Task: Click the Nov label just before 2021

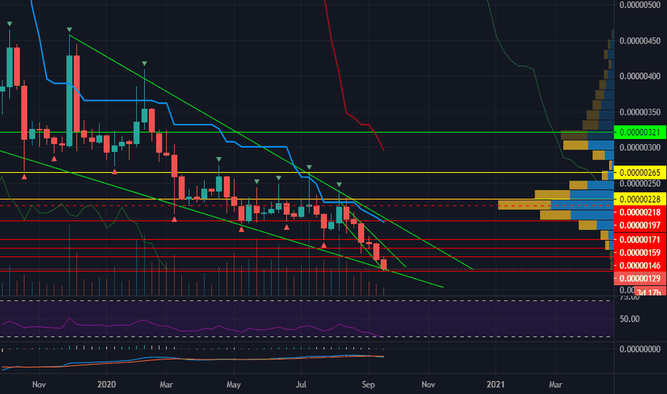Action: (x=428, y=385)
